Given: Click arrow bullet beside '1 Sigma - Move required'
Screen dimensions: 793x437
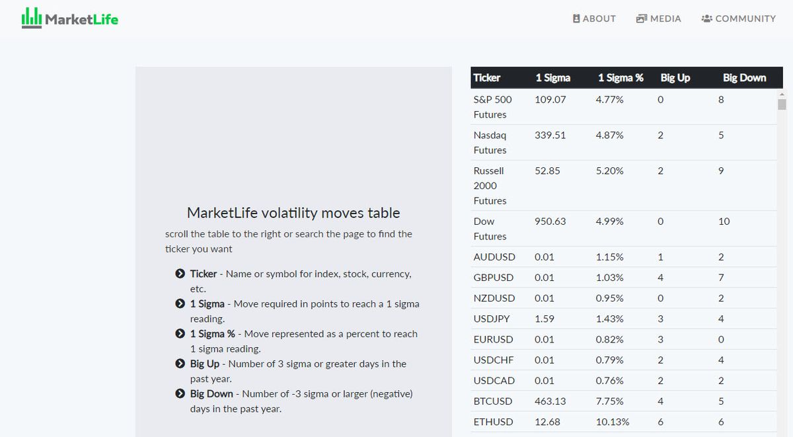Looking at the screenshot, I should (x=180, y=304).
